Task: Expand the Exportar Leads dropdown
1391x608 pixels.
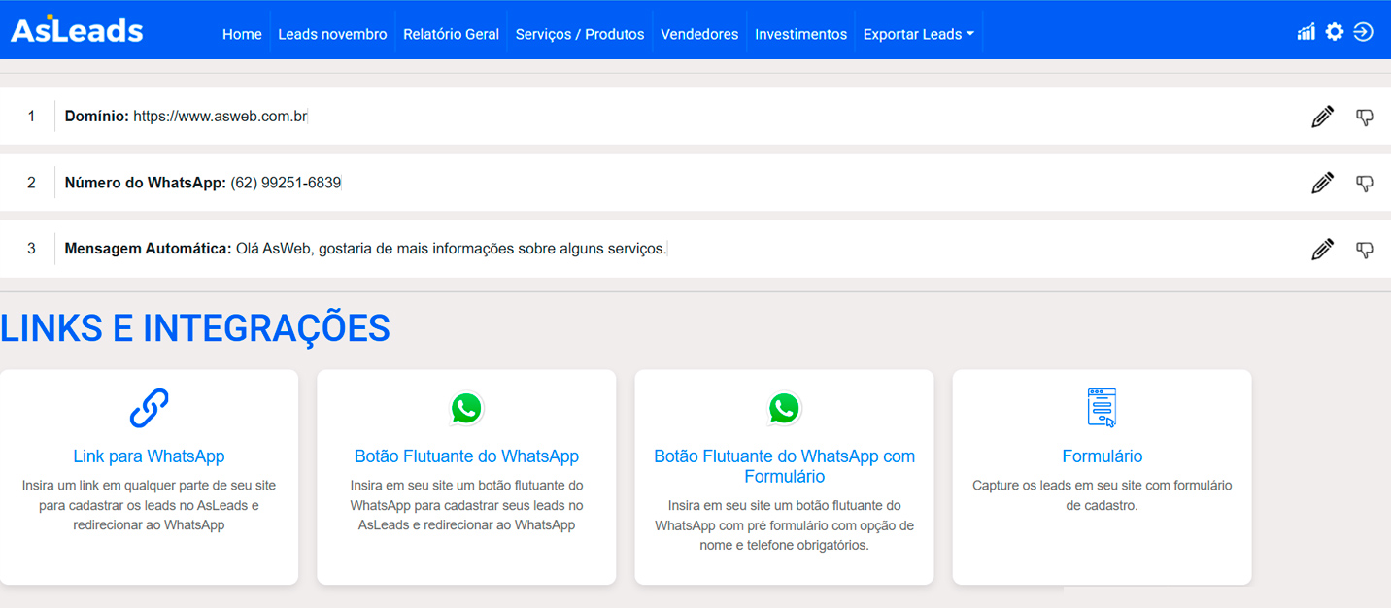Action: pyautogui.click(x=918, y=34)
